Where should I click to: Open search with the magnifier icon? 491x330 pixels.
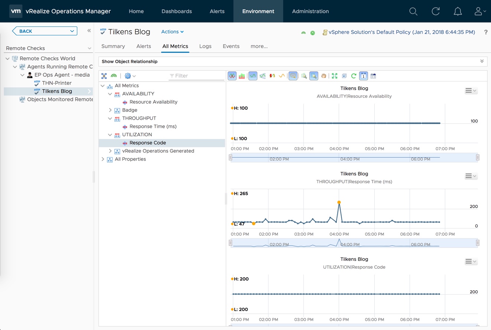[413, 12]
